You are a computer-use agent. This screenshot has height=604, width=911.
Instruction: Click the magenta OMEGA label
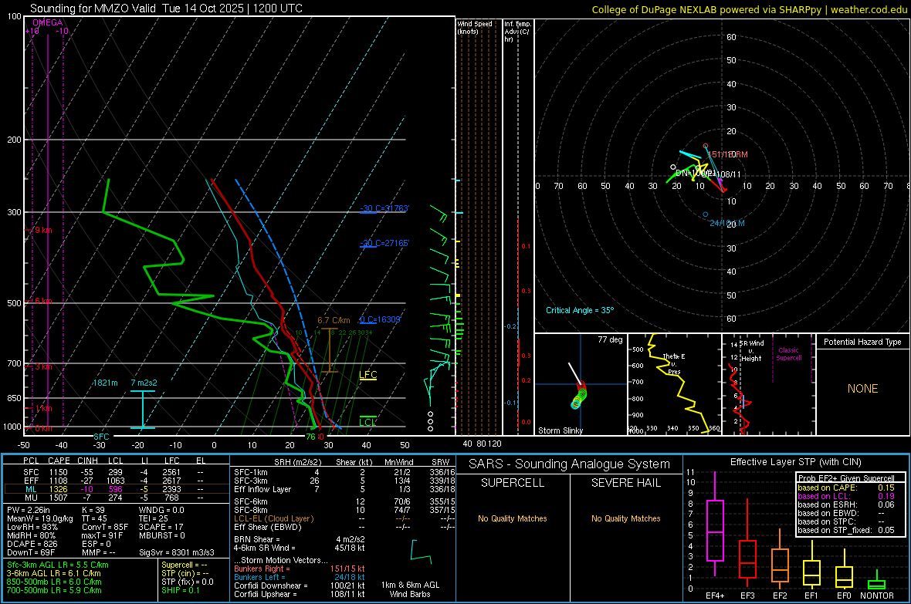tap(48, 22)
